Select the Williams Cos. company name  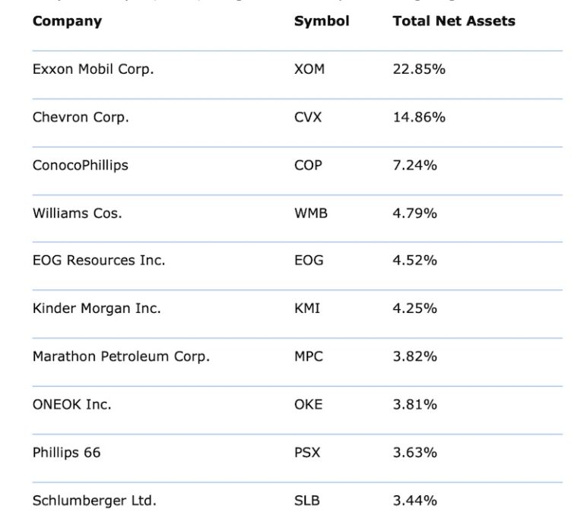[x=77, y=213]
